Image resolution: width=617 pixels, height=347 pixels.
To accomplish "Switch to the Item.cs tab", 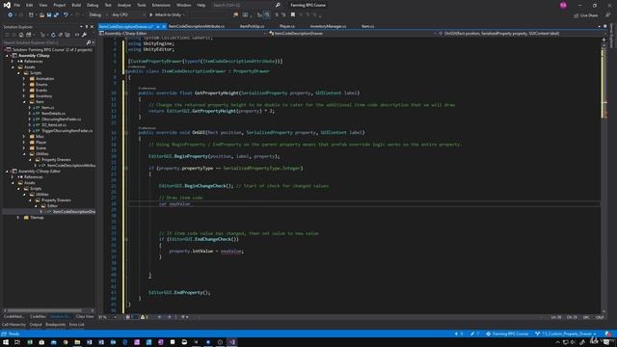I will click(x=367, y=26).
